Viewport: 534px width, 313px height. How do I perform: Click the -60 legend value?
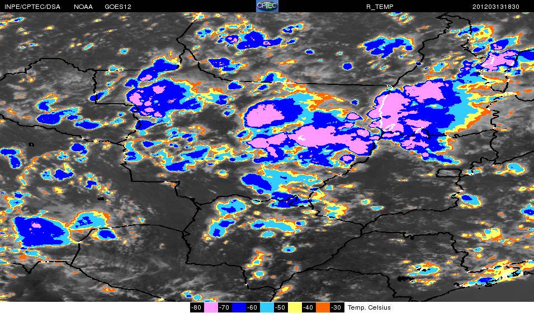252,307
